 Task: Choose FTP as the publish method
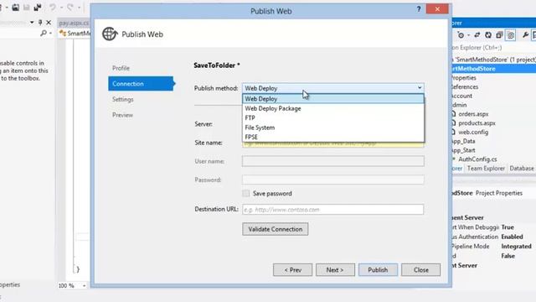(333, 117)
